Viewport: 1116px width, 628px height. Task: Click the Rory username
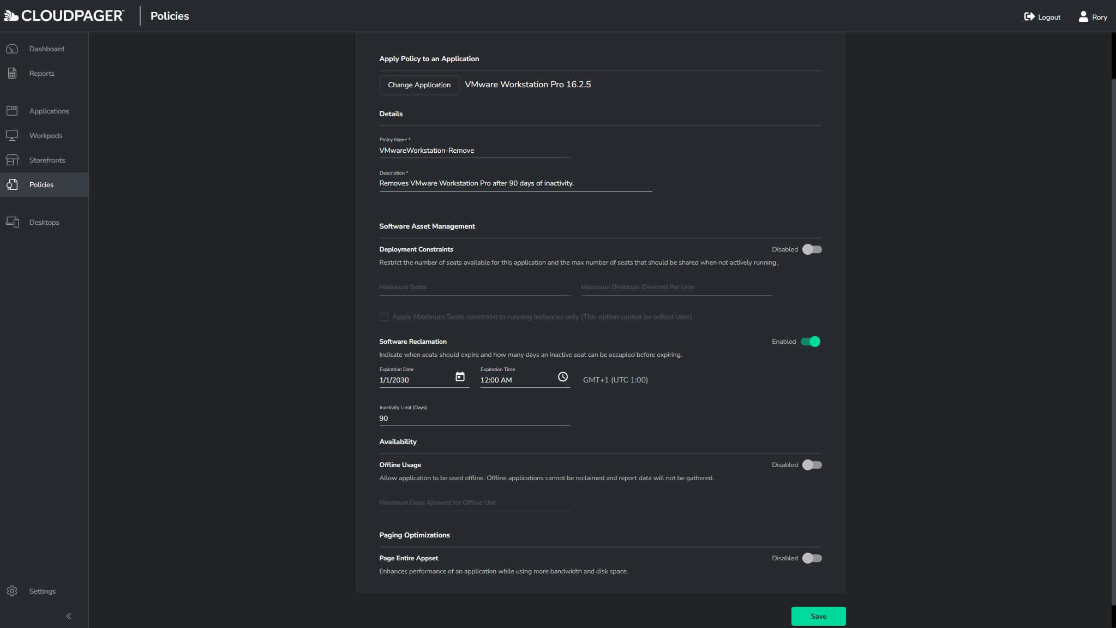tap(1099, 17)
